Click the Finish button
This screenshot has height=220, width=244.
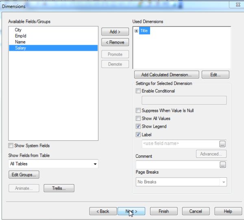point(164,211)
